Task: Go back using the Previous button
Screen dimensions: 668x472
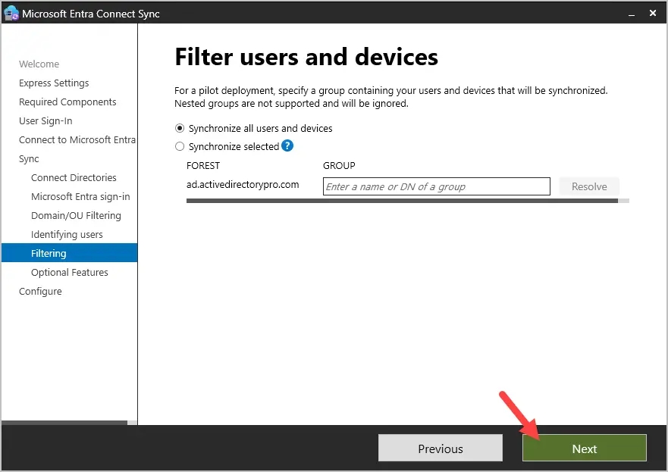Action: [440, 448]
